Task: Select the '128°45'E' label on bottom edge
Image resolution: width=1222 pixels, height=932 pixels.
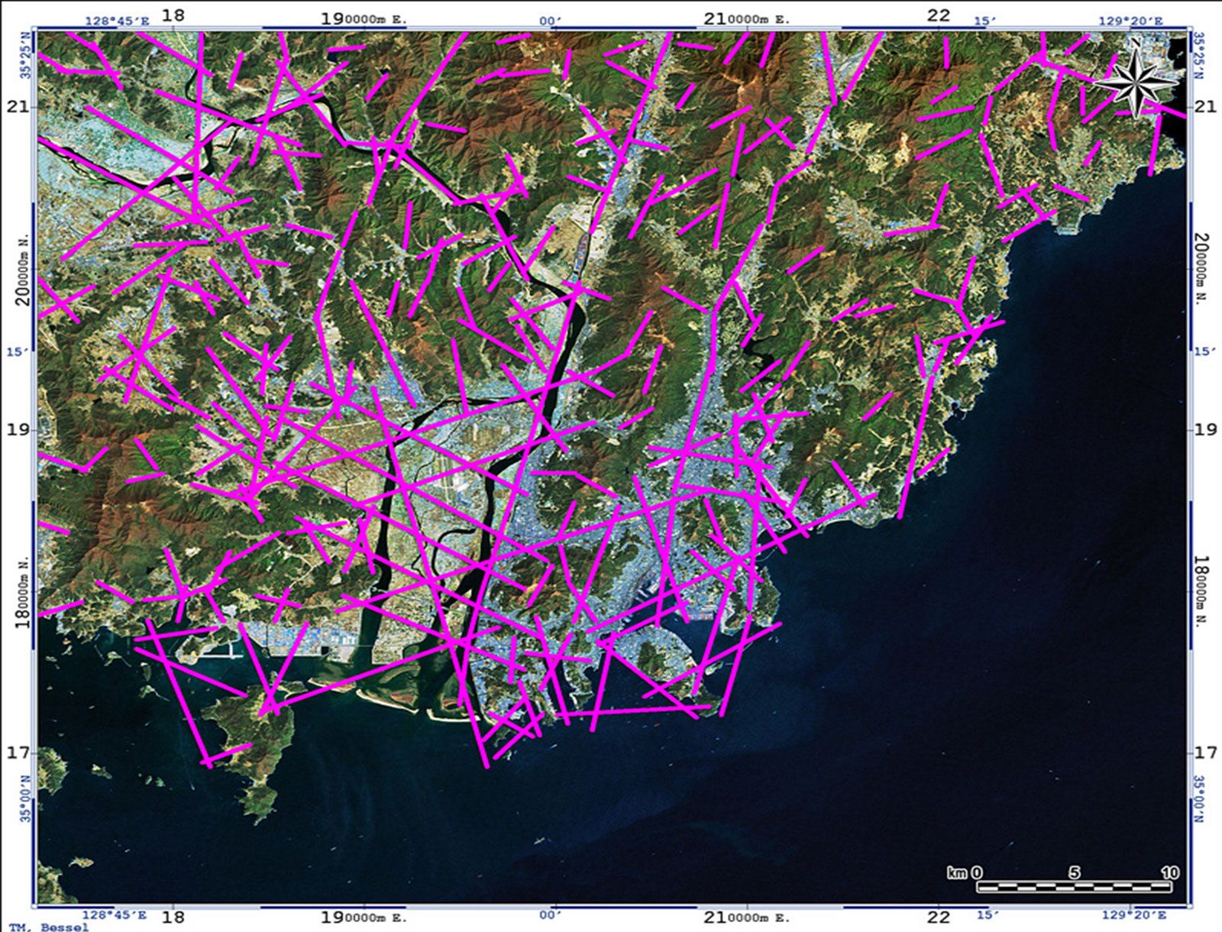Action: [x=114, y=915]
